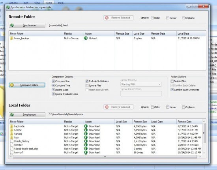This screenshot has height=170, width=217.
Task: Click the /www_backup folder icon
Action: (11, 38)
